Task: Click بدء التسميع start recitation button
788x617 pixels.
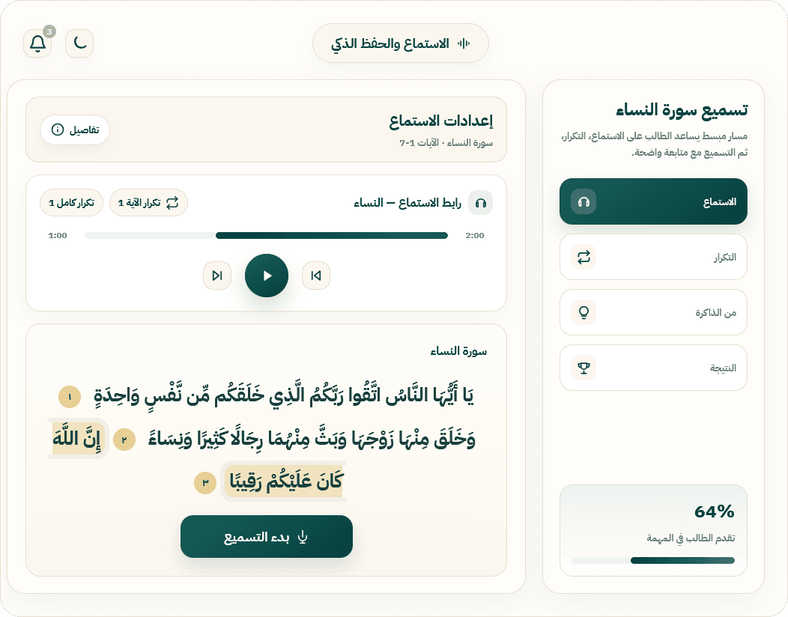Action: [267, 537]
